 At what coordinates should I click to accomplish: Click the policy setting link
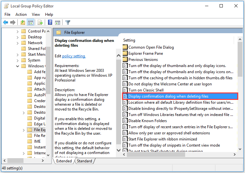click(74, 56)
